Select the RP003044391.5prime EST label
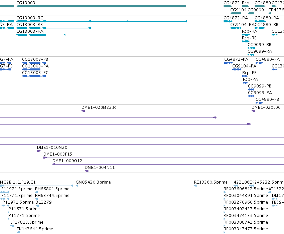 tap(246, 196)
